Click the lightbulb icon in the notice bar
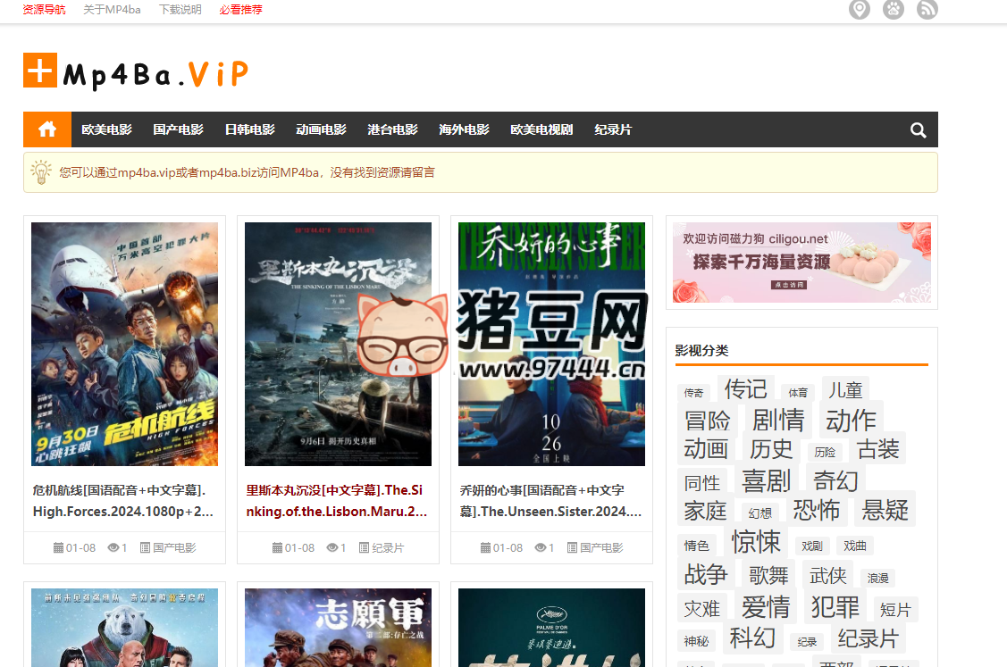The height and width of the screenshot is (667, 1007). pos(40,171)
